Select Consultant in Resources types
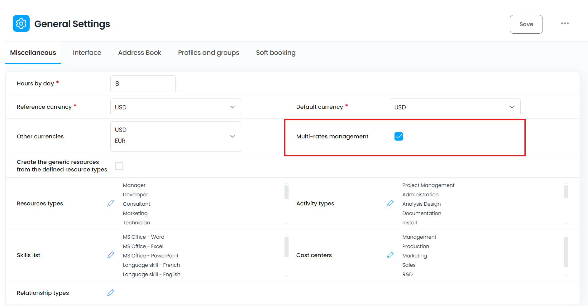 [x=136, y=204]
